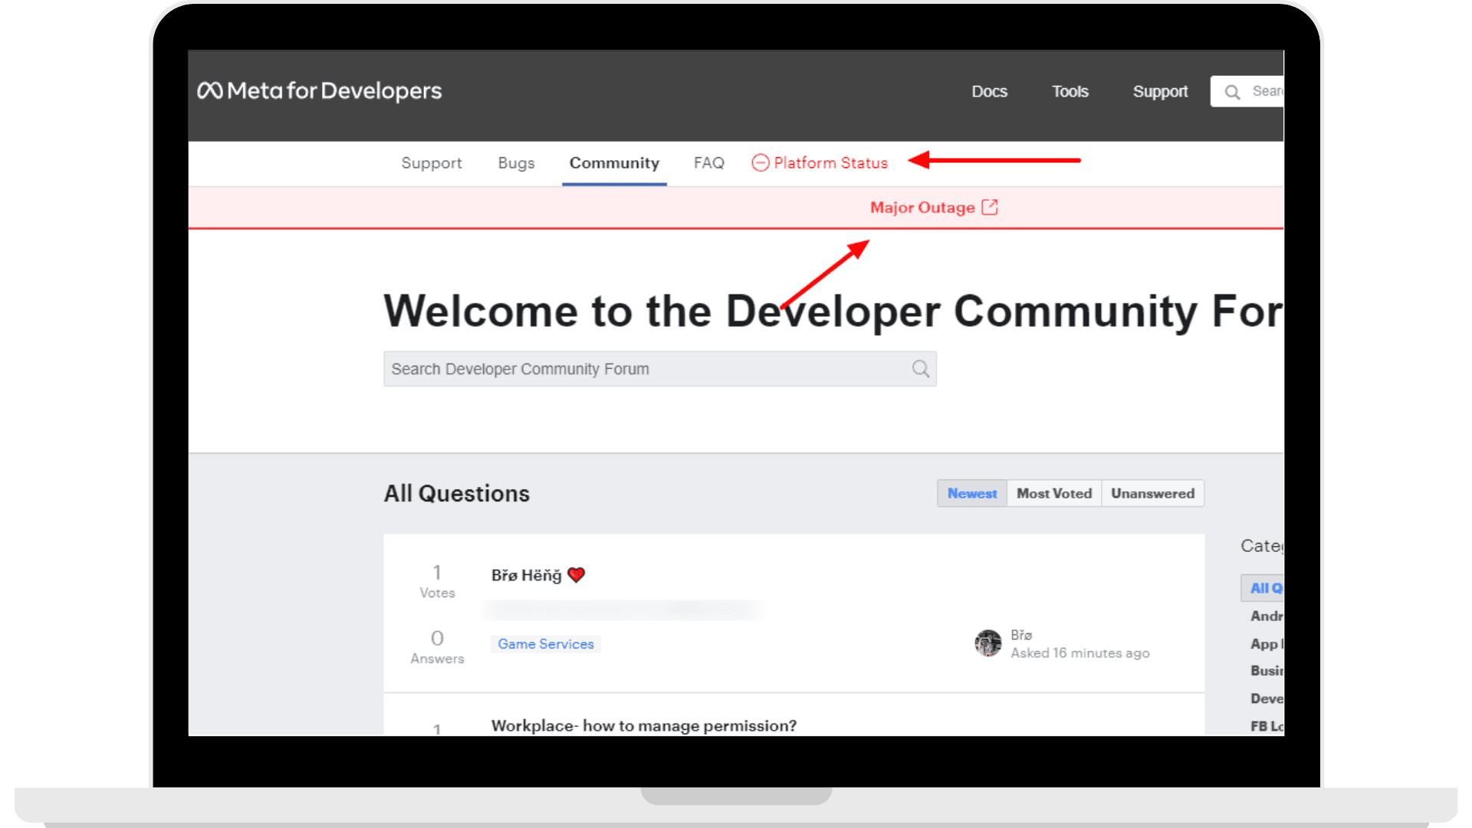Open the Game Services category tag
1472x828 pixels.
pyautogui.click(x=545, y=644)
